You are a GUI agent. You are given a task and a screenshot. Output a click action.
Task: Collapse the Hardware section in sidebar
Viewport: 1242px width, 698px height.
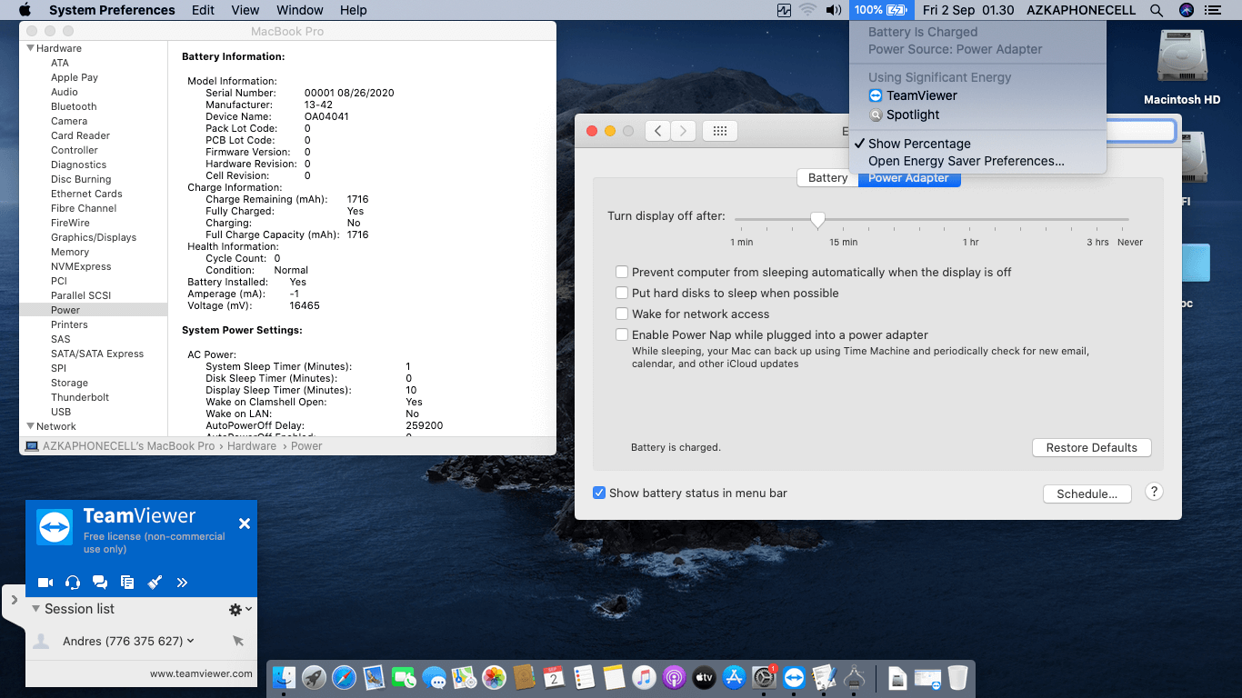point(30,48)
